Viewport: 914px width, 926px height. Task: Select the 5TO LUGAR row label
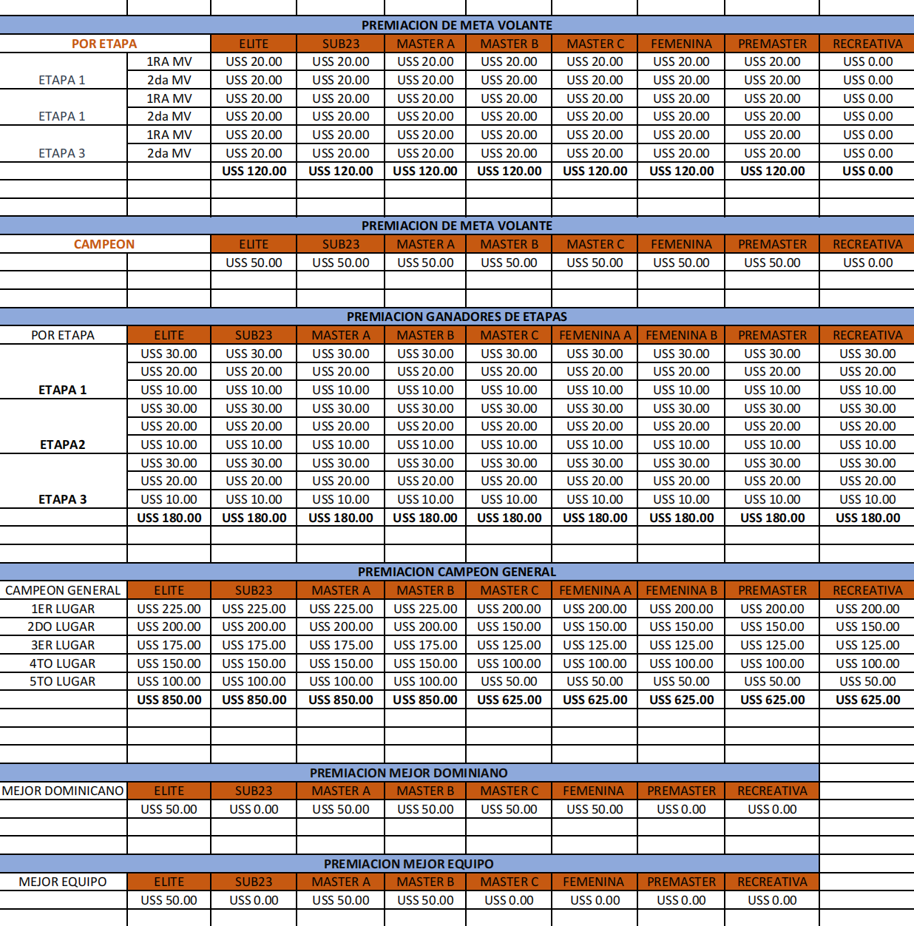(63, 681)
